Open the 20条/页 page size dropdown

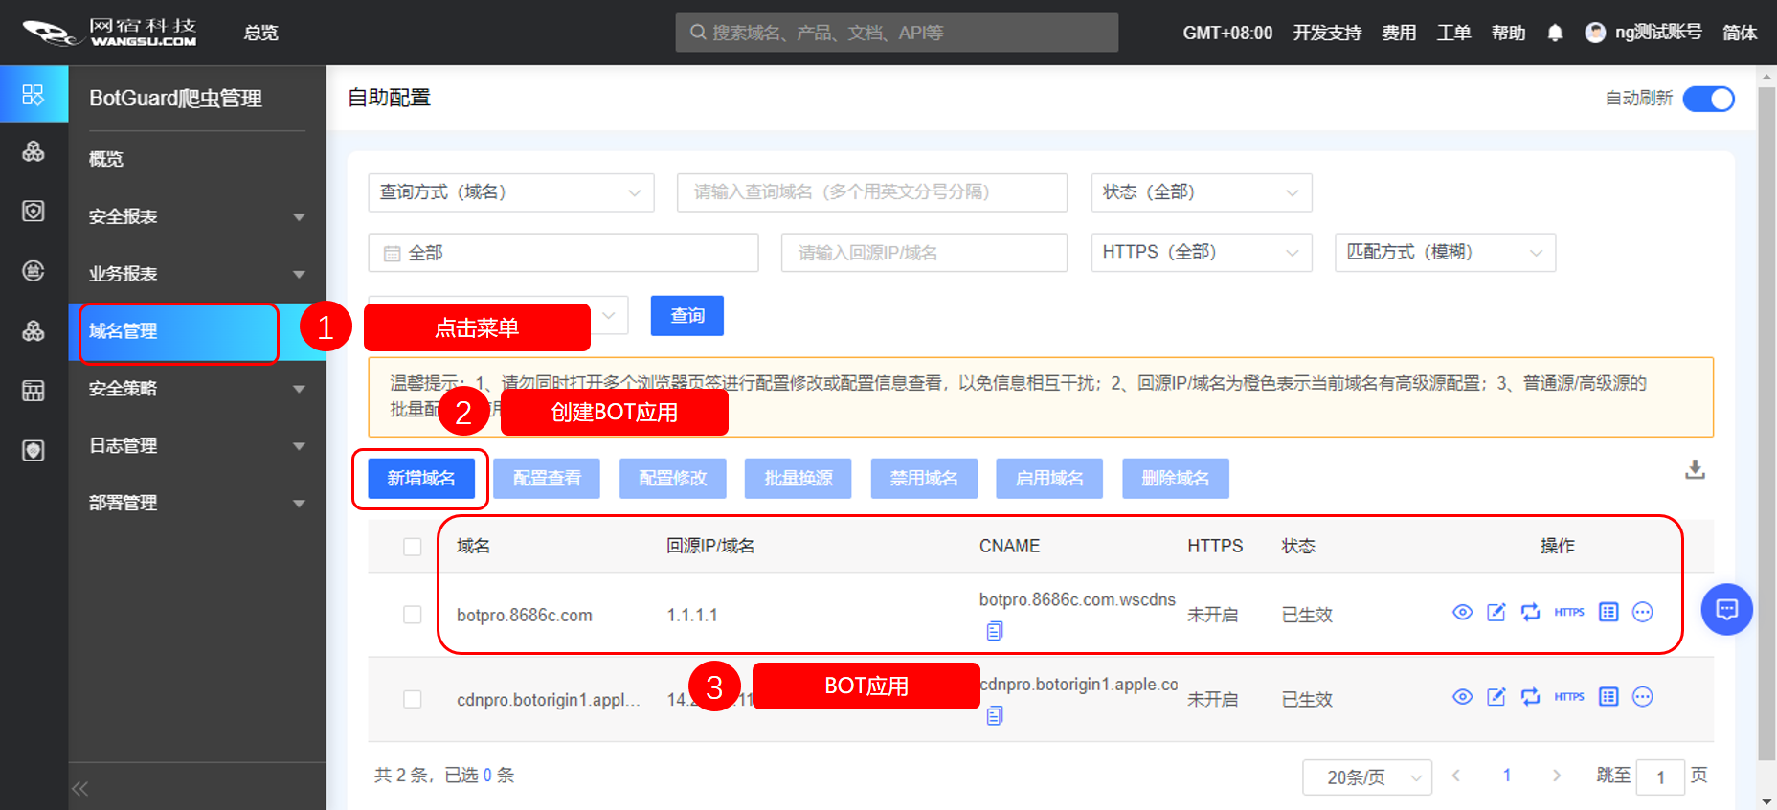point(1367,777)
